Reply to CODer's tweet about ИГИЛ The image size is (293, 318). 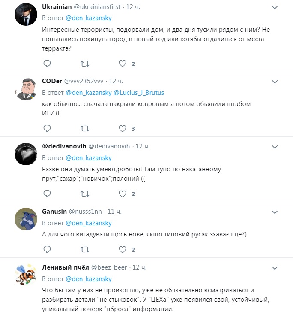(47, 128)
